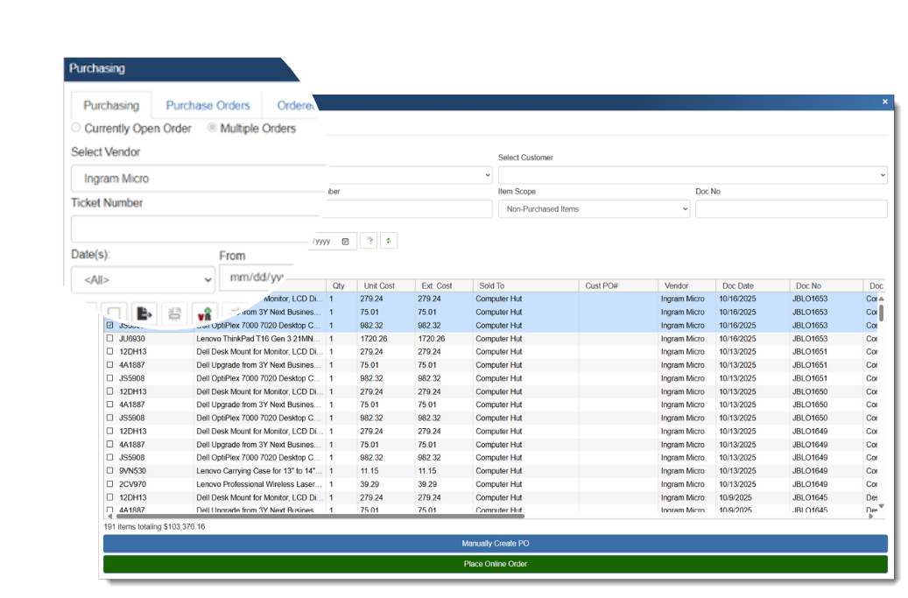Image resolution: width=908 pixels, height=598 pixels.
Task: Select the Currently Open Order radio button
Action: pos(75,128)
